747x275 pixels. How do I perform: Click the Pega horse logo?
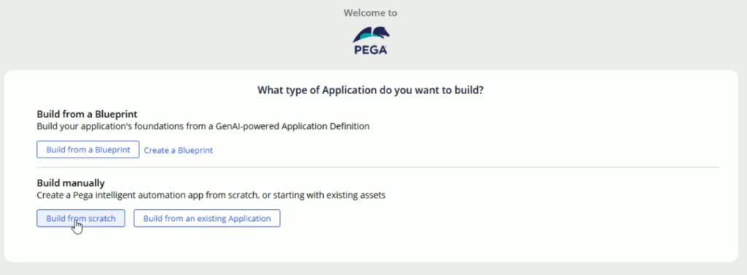pos(371,34)
